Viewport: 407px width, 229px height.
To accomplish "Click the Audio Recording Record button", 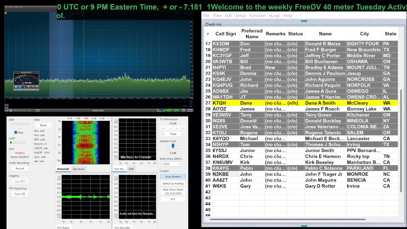I will click(x=20, y=168).
